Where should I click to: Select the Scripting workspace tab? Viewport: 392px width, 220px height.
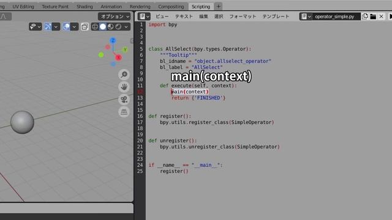click(x=201, y=7)
